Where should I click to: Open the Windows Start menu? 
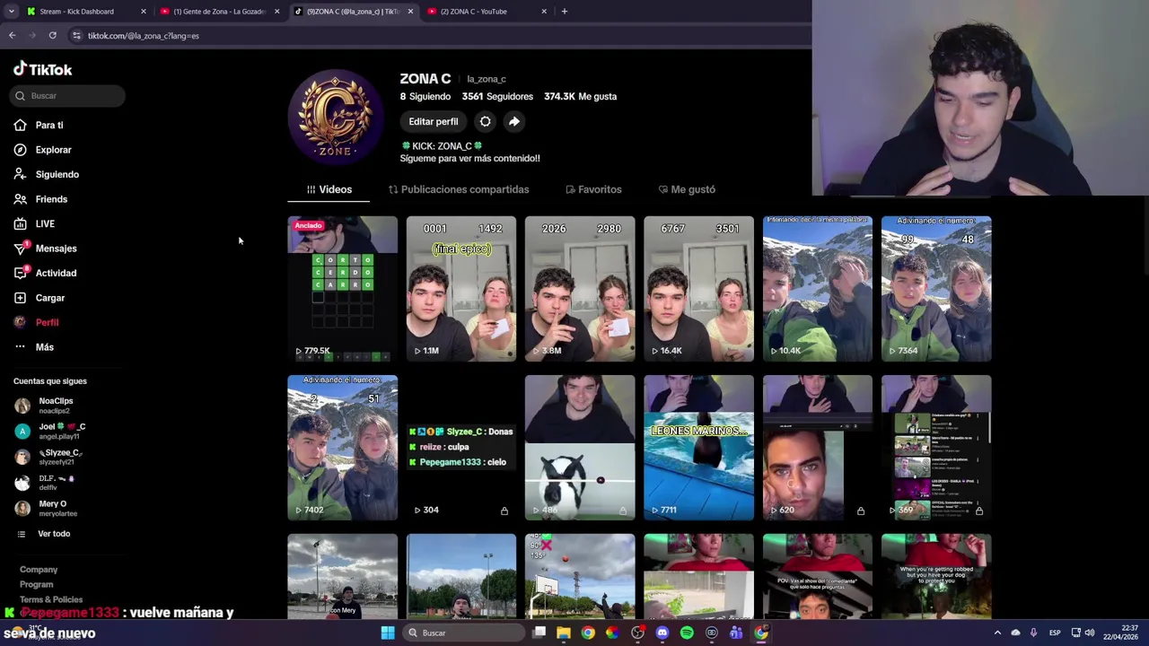pyautogui.click(x=388, y=633)
